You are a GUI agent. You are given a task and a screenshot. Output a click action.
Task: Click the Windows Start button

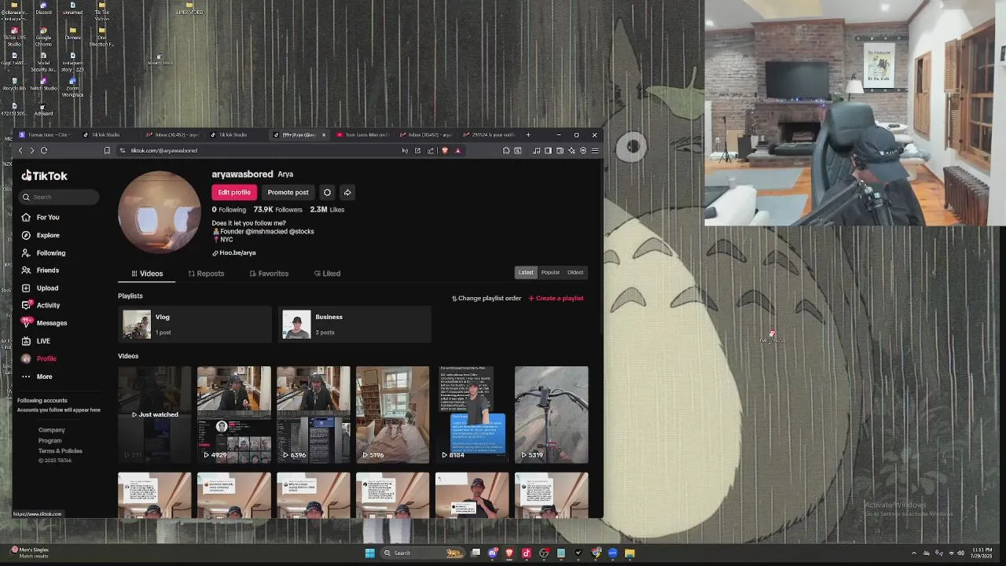(x=369, y=553)
